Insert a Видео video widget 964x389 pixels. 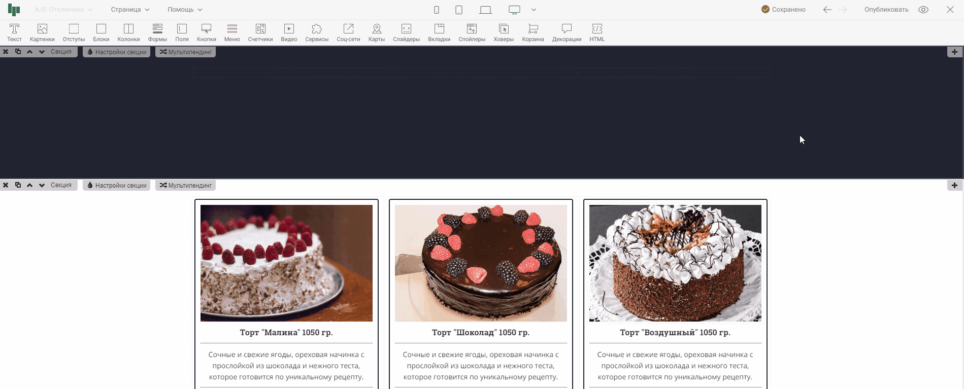pyautogui.click(x=289, y=32)
